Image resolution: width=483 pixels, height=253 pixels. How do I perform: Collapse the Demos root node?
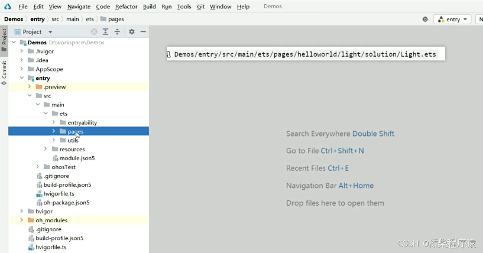coord(14,42)
